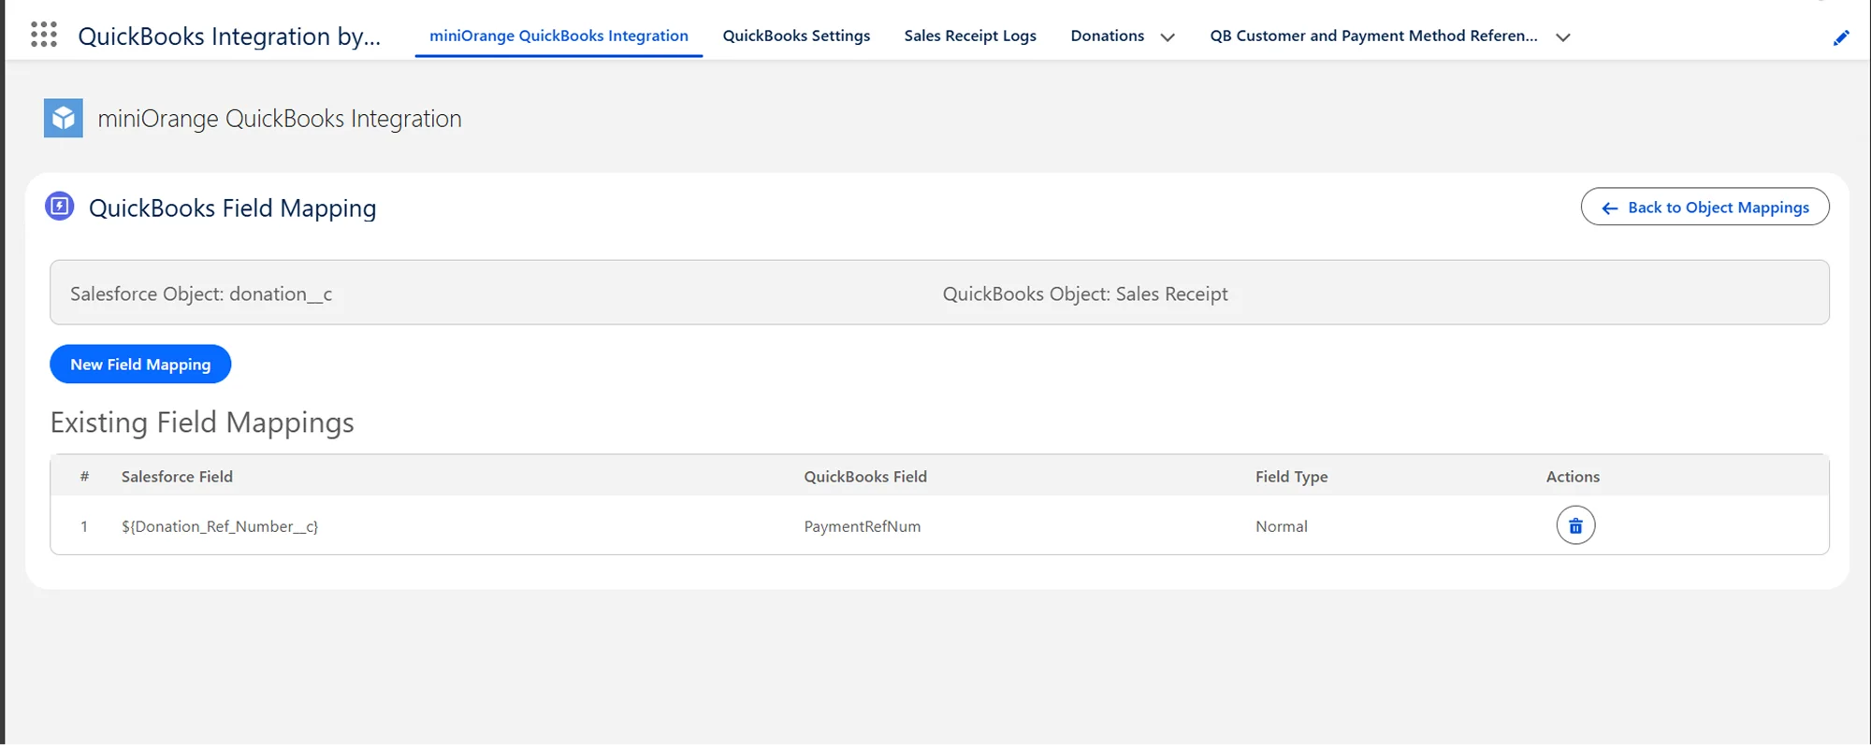Delete the PaymentRefNum mapping with trash icon
Viewport: 1871px width, 745px height.
[1575, 525]
